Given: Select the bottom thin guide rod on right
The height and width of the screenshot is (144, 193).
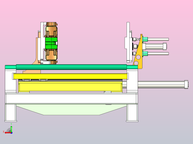Looking at the screenshot, I should [x=158, y=54].
